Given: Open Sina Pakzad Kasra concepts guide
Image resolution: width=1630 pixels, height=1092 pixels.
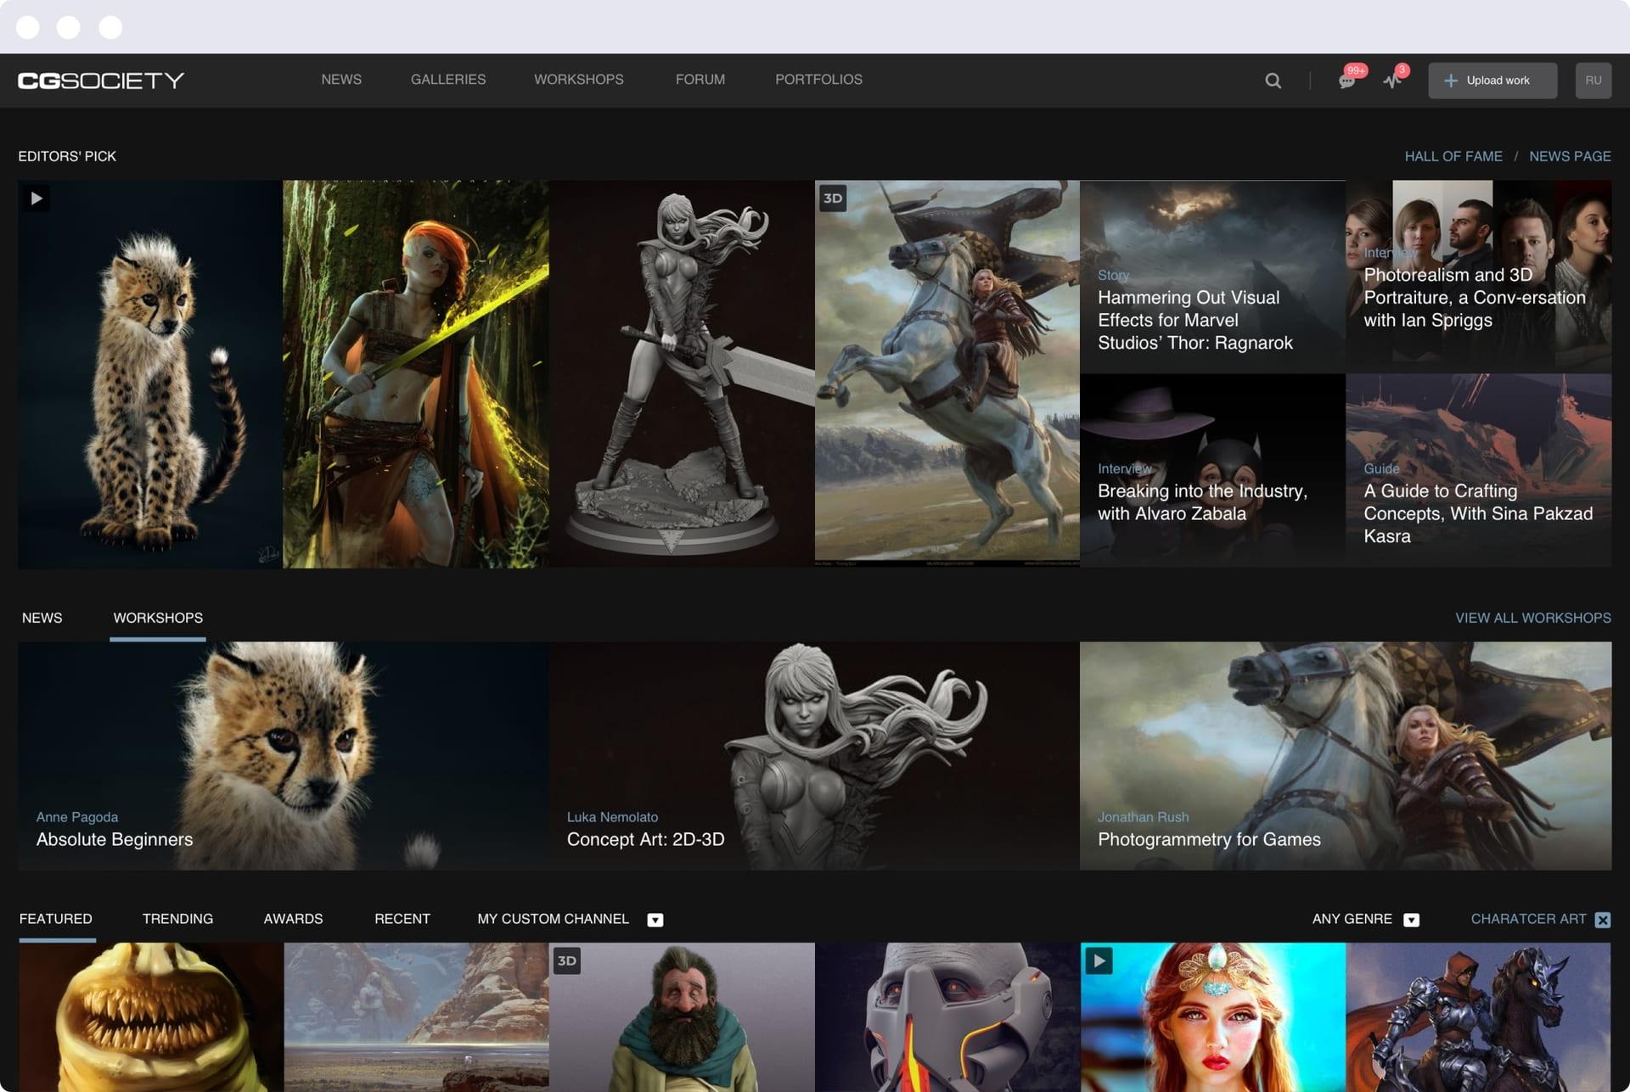Looking at the screenshot, I should coord(1478,470).
